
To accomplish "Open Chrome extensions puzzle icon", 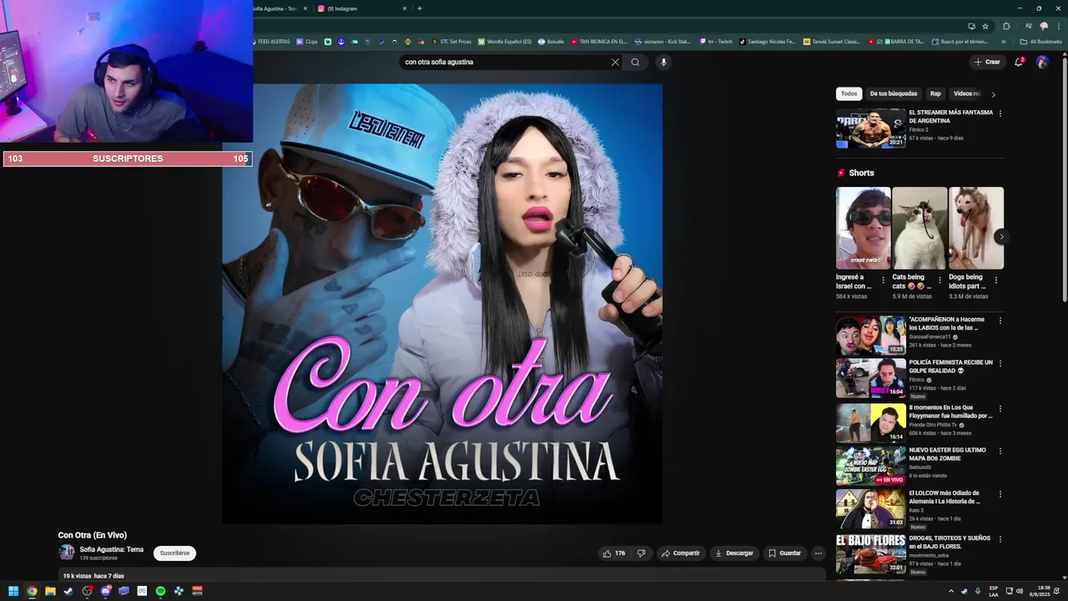I will coord(1006,26).
